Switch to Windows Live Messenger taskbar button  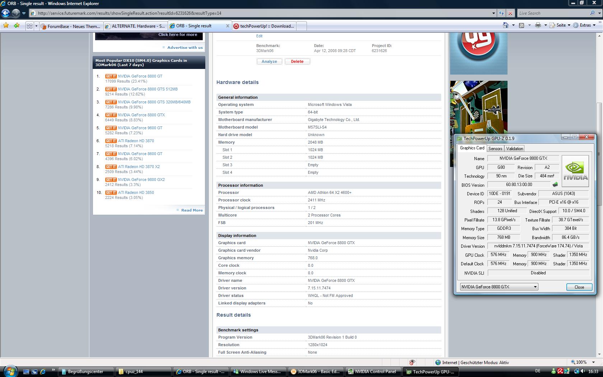(258, 372)
